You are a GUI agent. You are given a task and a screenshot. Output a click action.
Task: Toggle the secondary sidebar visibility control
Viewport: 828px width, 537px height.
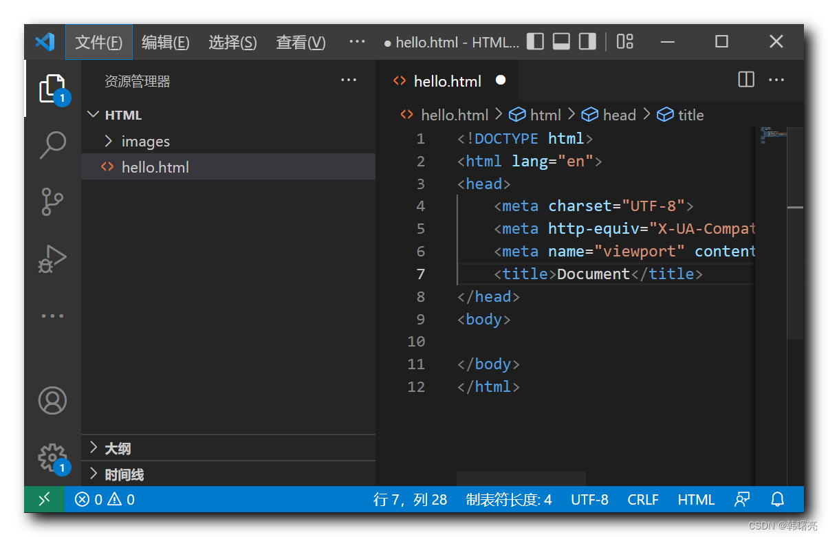click(586, 41)
